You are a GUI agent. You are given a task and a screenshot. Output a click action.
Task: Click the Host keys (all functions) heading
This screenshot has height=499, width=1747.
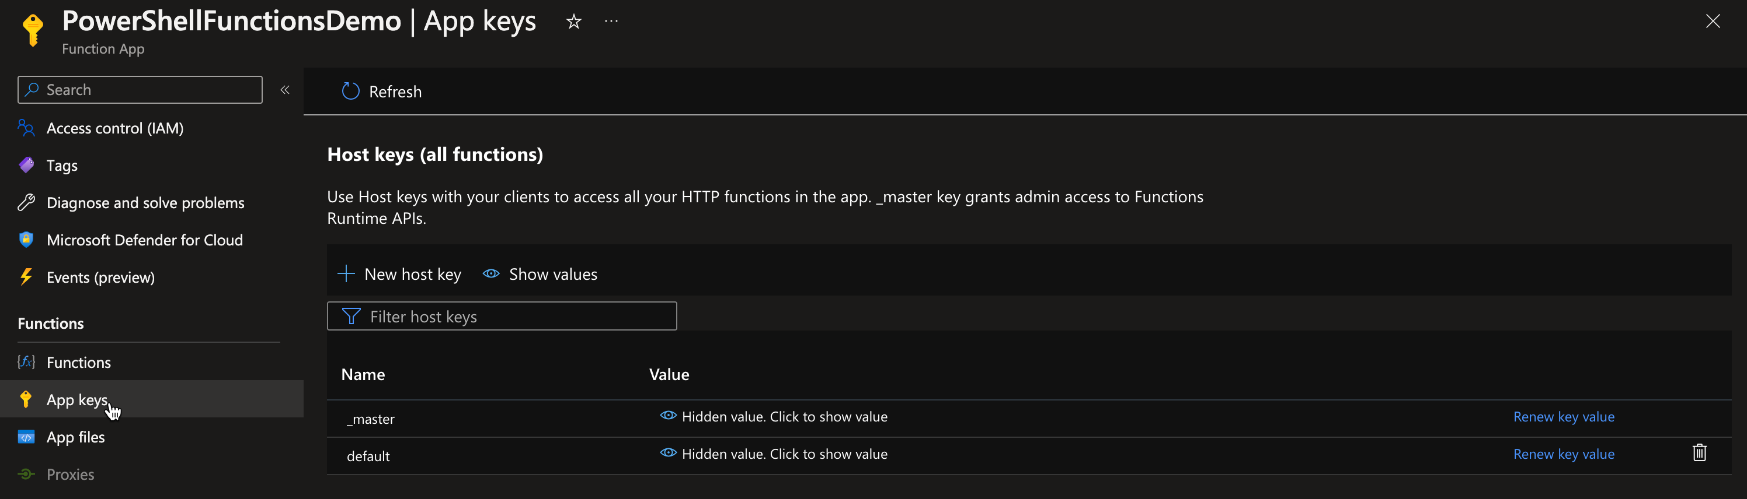tap(435, 154)
